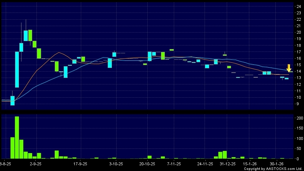Select the 20-10-25 date label

147,163
